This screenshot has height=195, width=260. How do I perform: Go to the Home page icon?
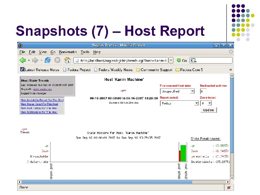[67, 60]
